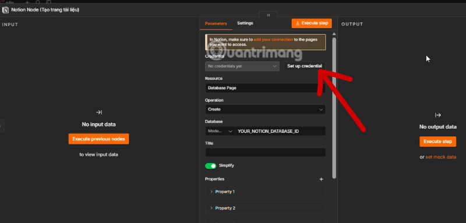
Task: Expand Property 1
Action: [x=265, y=192]
